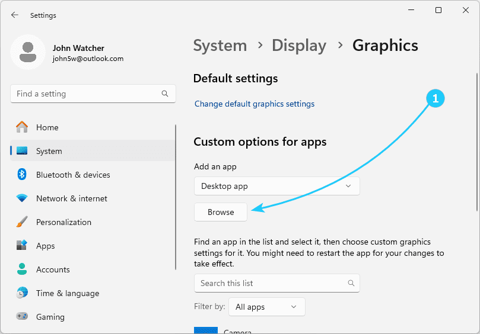Go to System in the breadcrumb
This screenshot has width=480, height=334.
220,46
